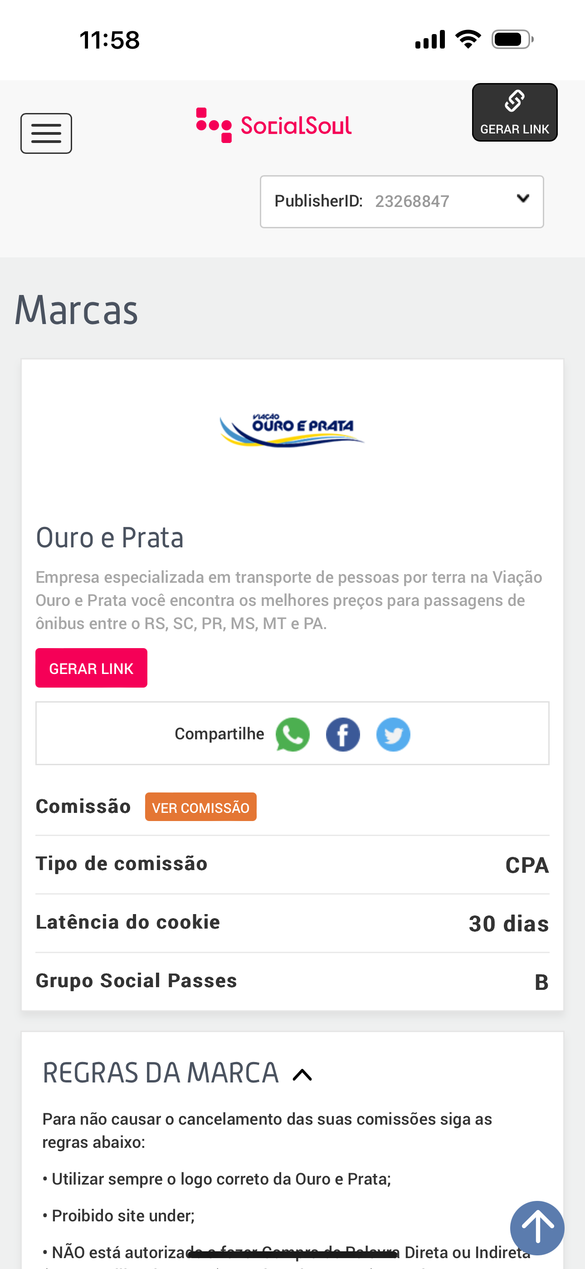The width and height of the screenshot is (585, 1269).
Task: Tap the SocialSoul logo
Action: click(x=274, y=125)
